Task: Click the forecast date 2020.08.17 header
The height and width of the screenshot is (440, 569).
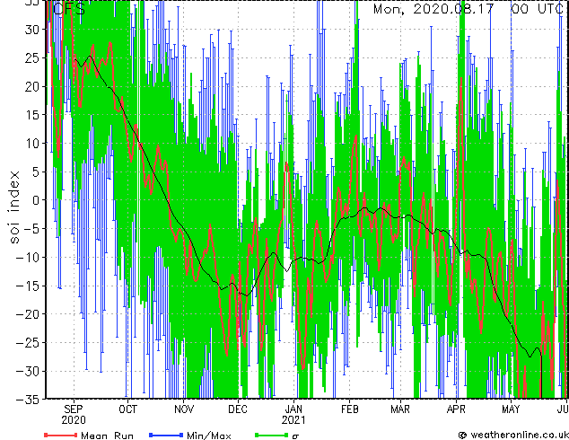Action: tap(453, 9)
